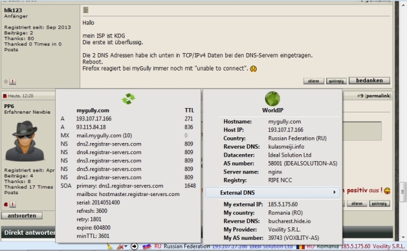Click Datacenter value Ideal Solution Ltd in WorldIP
Image resolution: width=407 pixels, height=251 pixels.
coord(289,155)
